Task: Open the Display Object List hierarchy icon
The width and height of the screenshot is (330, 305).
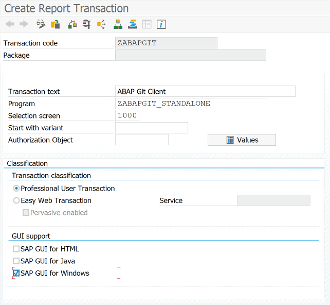Action: click(x=118, y=24)
